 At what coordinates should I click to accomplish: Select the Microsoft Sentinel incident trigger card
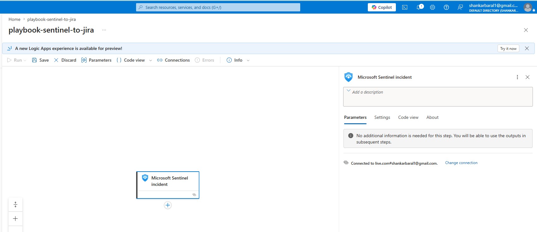[168, 185]
